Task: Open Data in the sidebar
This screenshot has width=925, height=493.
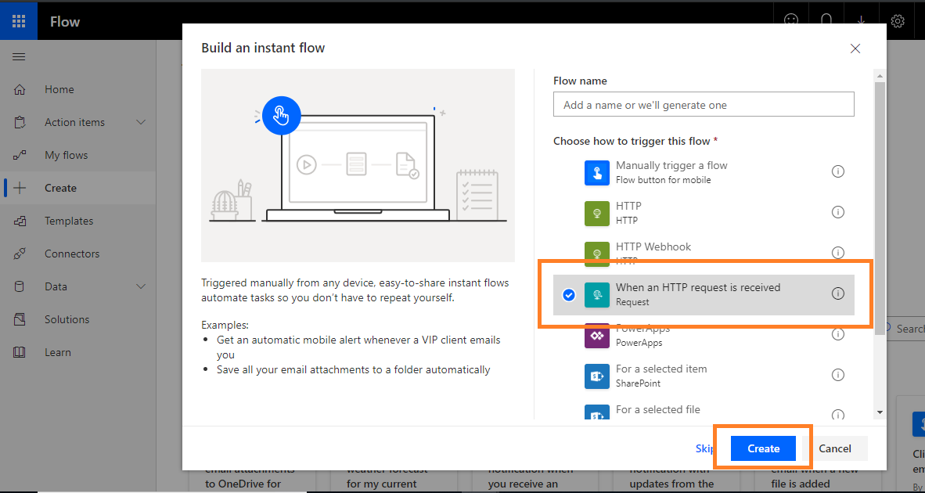Action: 56,286
